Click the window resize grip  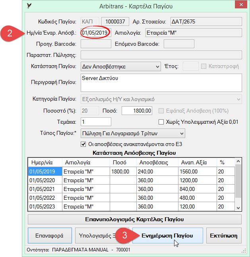tap(244, 251)
